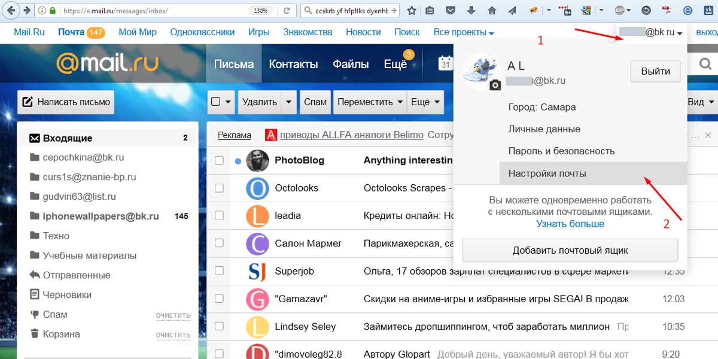
Task: Reload the page with the refresh icon
Action: 287,10
